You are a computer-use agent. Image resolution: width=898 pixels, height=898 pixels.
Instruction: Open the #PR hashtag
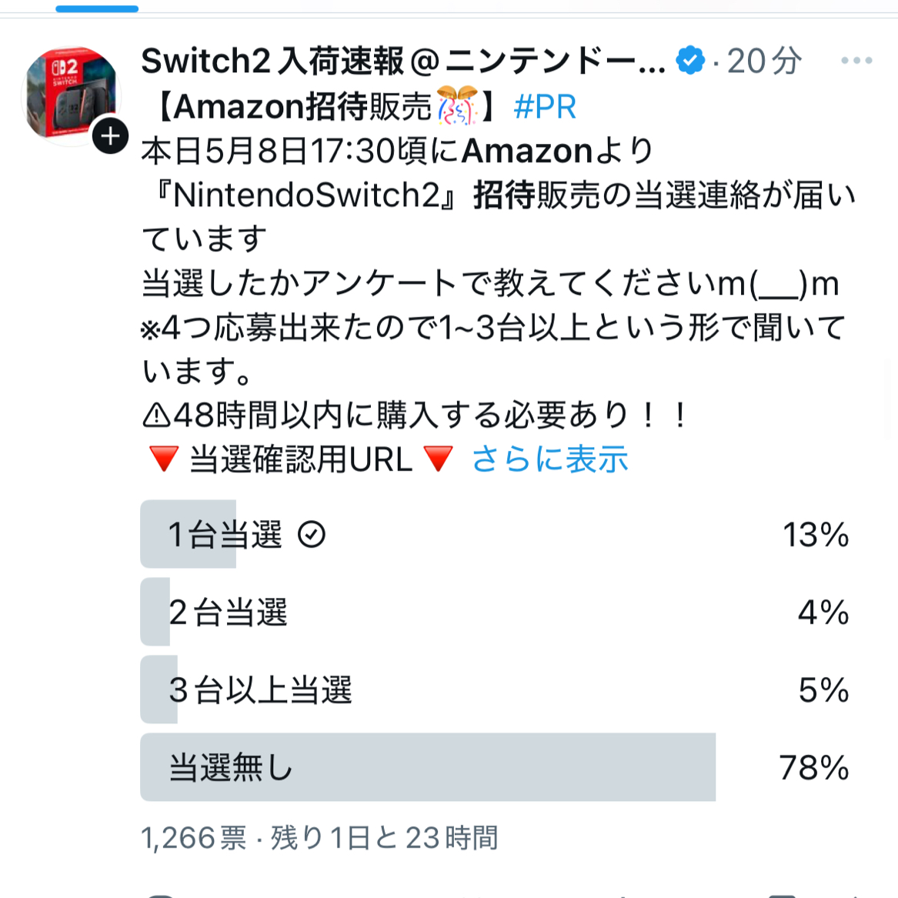pyautogui.click(x=546, y=106)
